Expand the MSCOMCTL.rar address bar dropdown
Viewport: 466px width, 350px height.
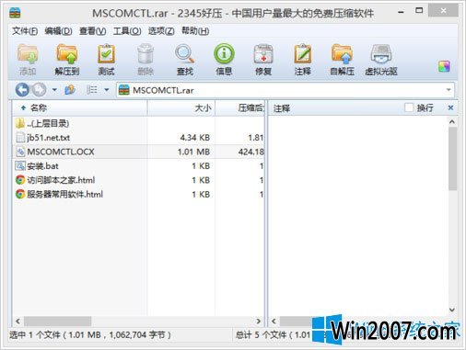coord(449,90)
